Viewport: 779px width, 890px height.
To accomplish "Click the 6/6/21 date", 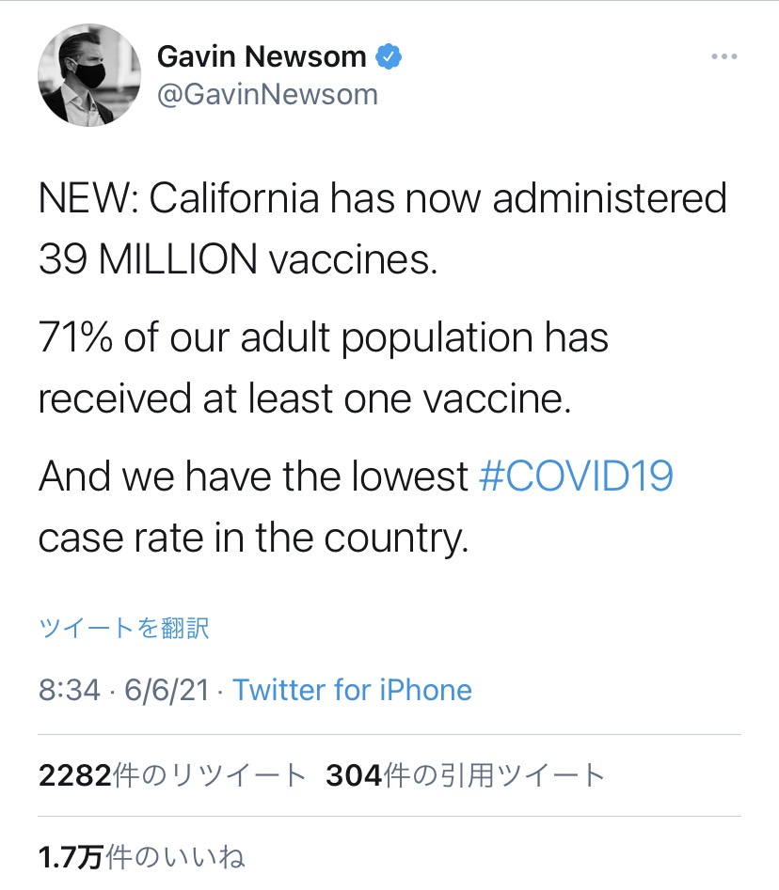I will 167,690.
